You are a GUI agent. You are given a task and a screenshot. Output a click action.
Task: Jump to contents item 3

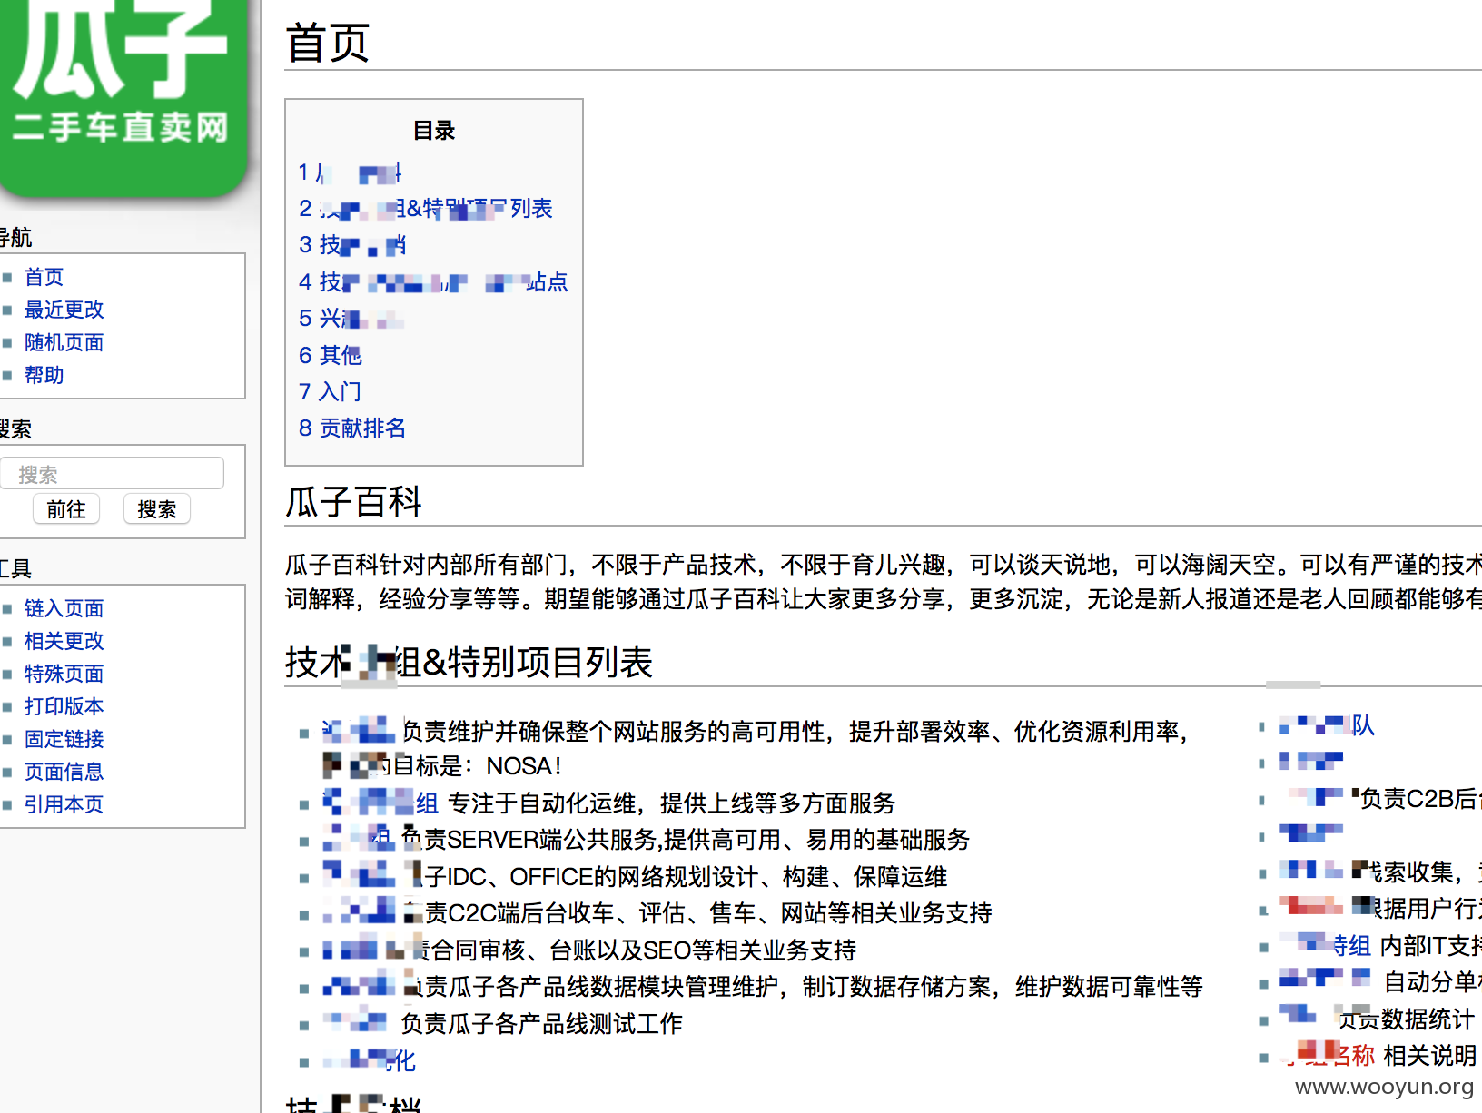tap(352, 245)
